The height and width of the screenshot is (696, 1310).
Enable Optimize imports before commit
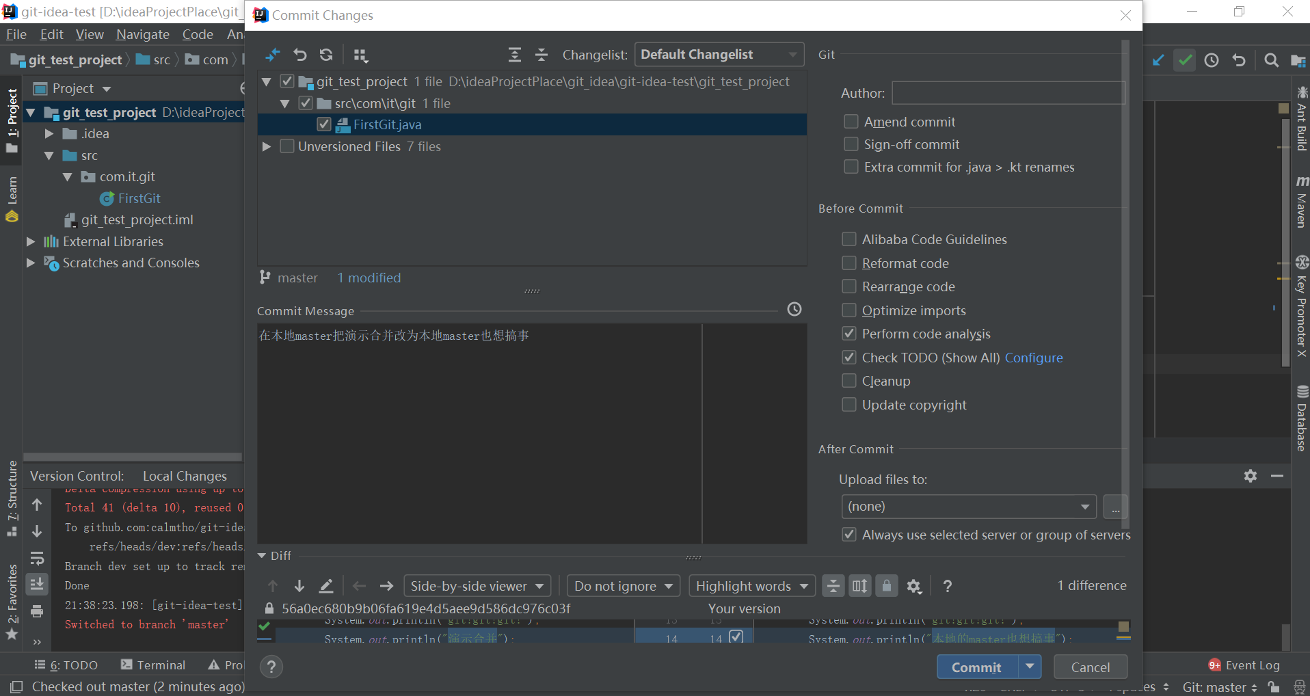(848, 310)
